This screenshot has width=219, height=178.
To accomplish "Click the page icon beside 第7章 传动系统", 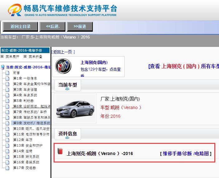I will (x=7, y=112).
